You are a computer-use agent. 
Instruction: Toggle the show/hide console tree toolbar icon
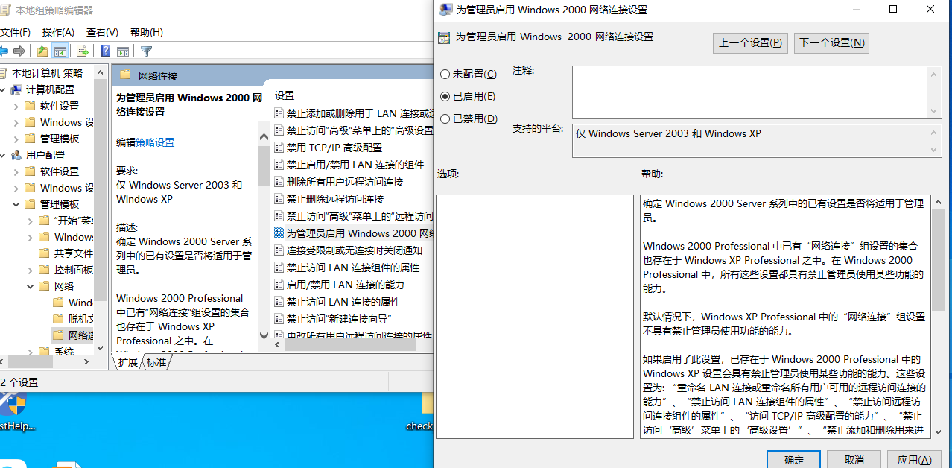(x=60, y=51)
